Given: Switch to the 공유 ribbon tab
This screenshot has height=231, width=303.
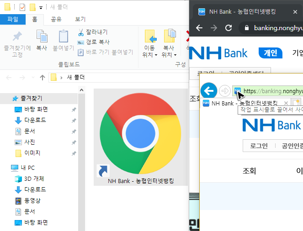Looking at the screenshot, I should pyautogui.click(x=56, y=19).
